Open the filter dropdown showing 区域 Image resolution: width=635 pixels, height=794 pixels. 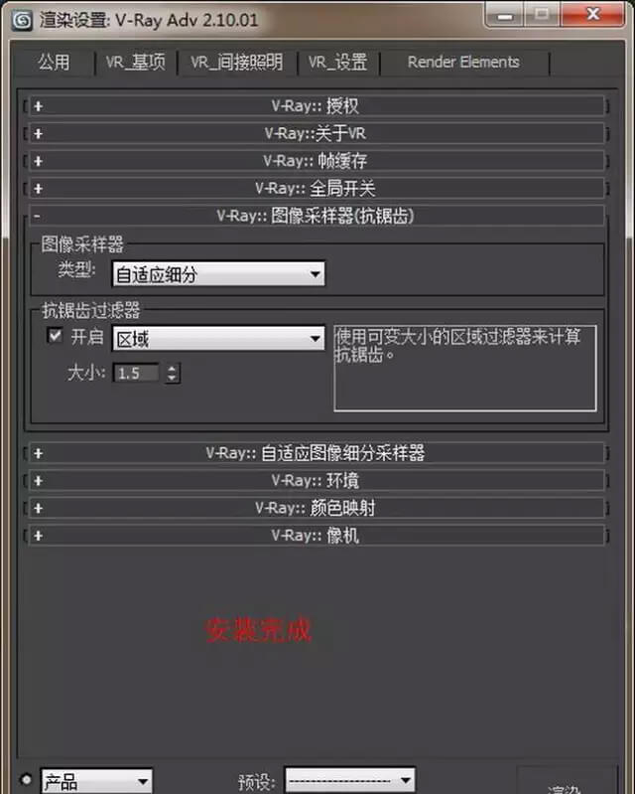click(x=218, y=338)
